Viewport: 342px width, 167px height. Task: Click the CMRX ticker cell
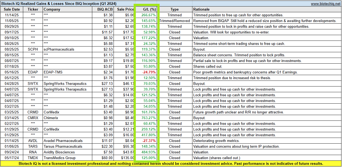[33, 118]
